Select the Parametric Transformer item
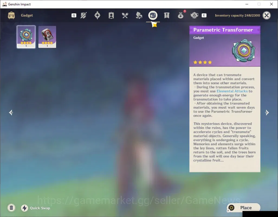Viewport: 278px width, 217px height. click(26, 37)
